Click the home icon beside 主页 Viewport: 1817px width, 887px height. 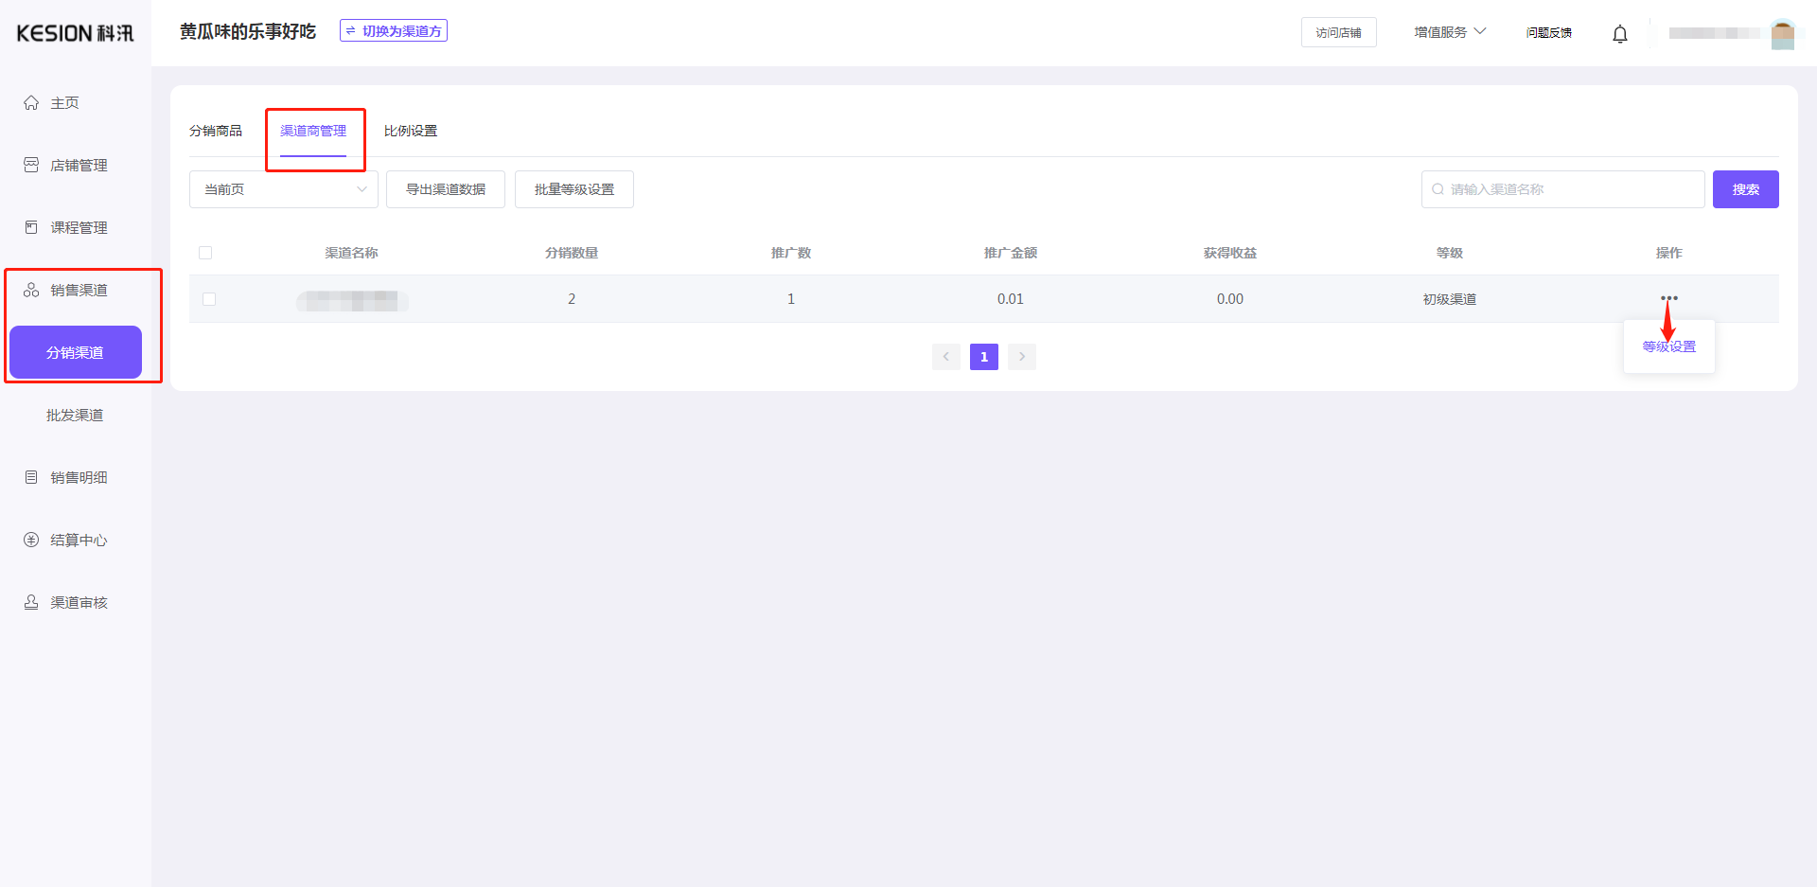coord(31,103)
